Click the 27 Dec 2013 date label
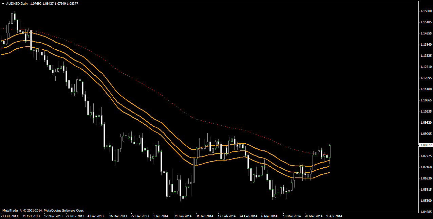The image size is (433, 219). pos(140,216)
